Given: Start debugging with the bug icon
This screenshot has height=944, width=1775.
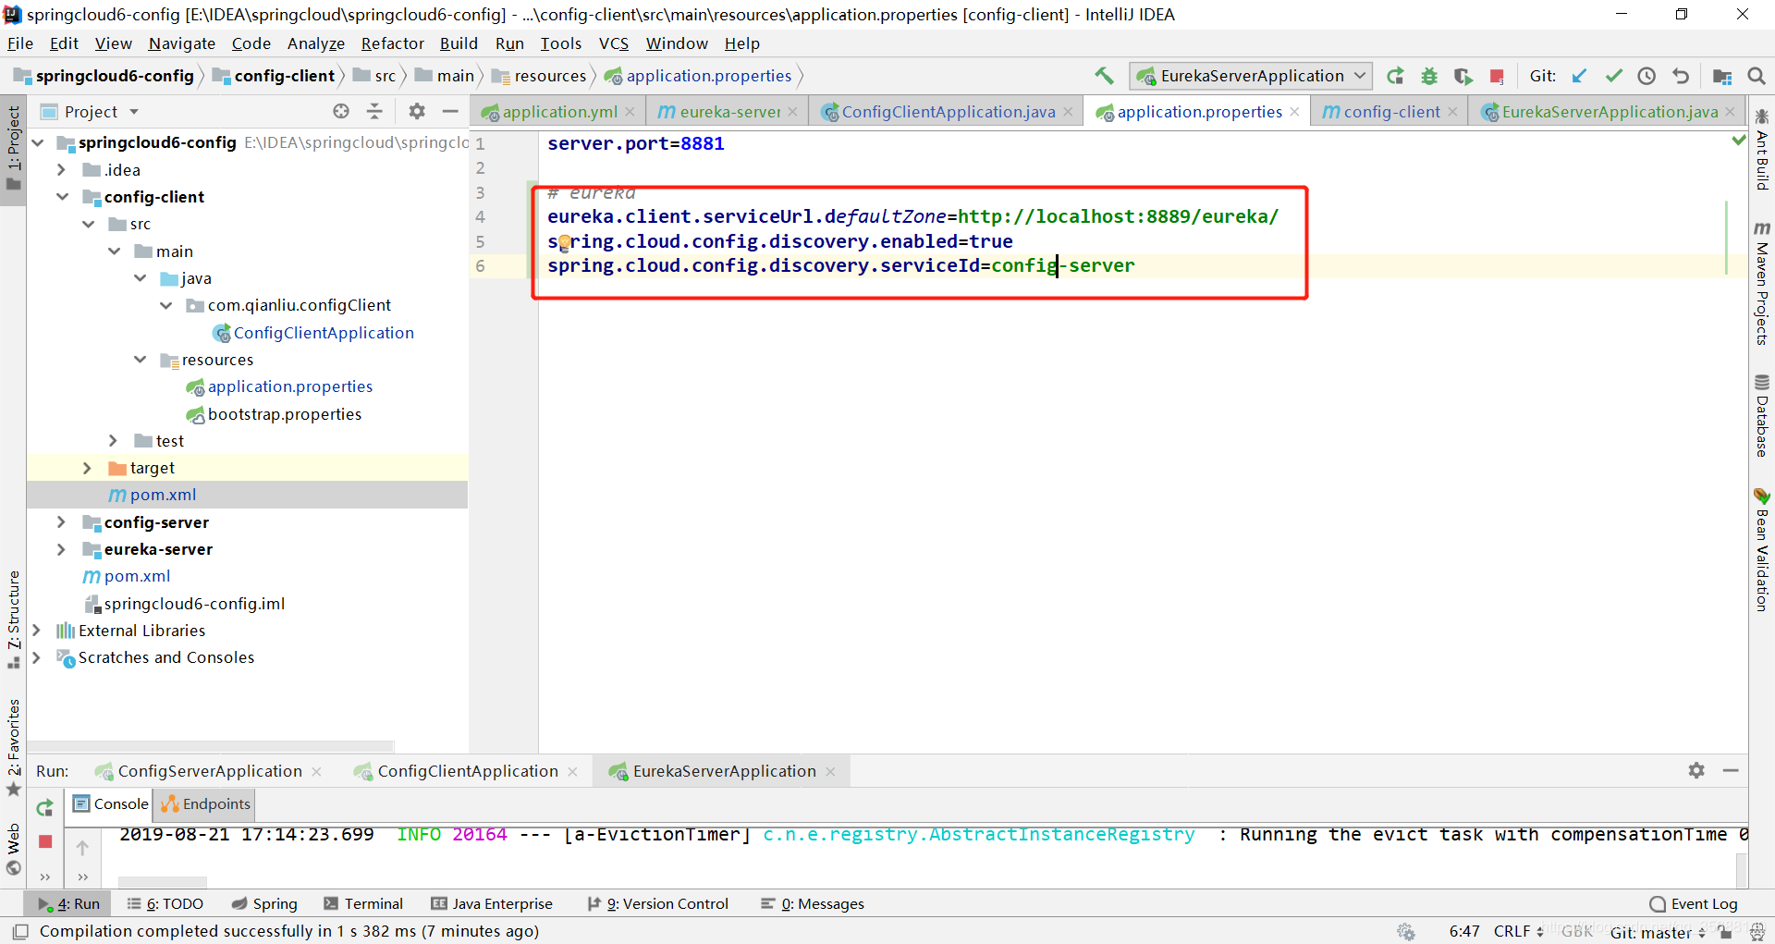Looking at the screenshot, I should pyautogui.click(x=1429, y=76).
